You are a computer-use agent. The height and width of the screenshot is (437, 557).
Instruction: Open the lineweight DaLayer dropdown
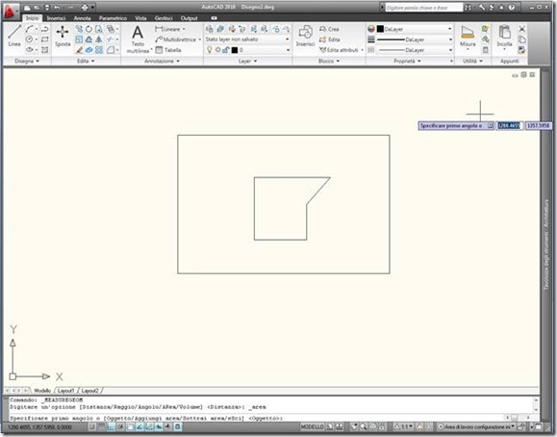(415, 39)
